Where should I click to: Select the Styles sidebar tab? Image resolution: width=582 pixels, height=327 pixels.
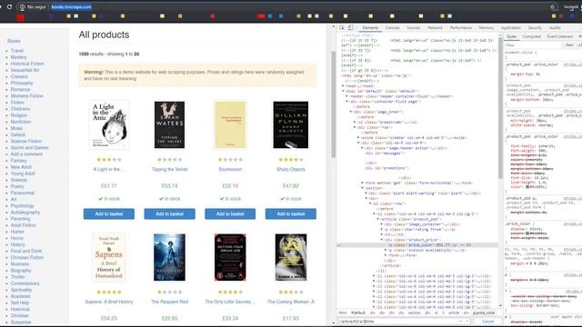[511, 36]
